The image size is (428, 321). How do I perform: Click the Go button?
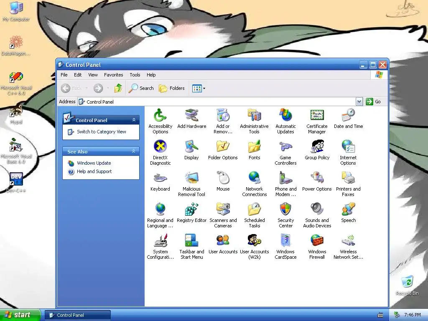pyautogui.click(x=373, y=102)
